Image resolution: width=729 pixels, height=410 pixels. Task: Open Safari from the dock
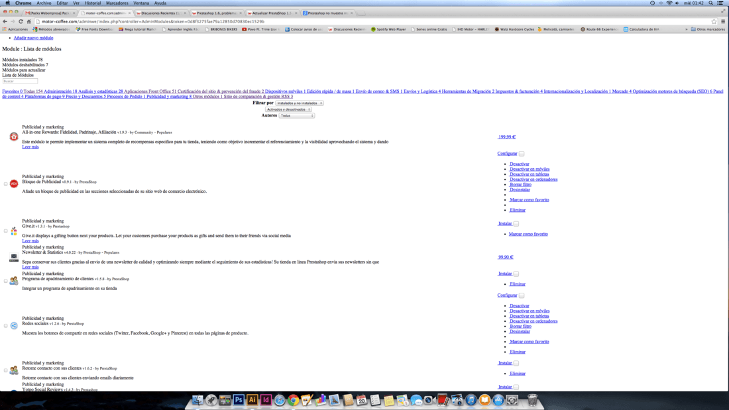pyautogui.click(x=280, y=400)
